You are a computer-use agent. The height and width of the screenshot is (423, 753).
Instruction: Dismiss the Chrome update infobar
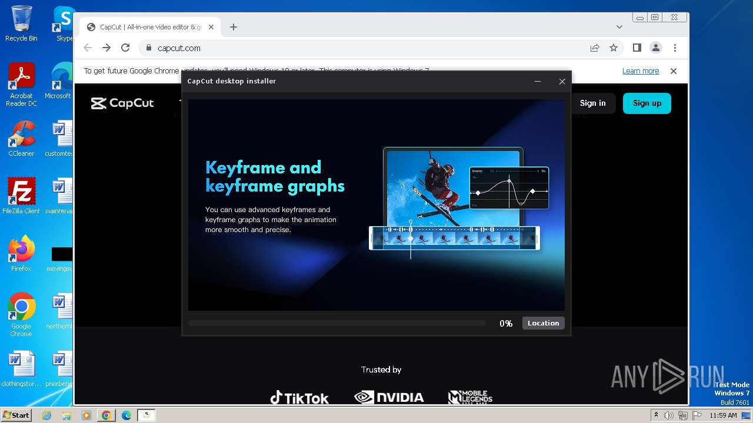pyautogui.click(x=674, y=71)
